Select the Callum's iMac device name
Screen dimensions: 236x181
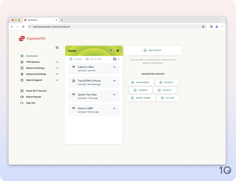point(86,67)
